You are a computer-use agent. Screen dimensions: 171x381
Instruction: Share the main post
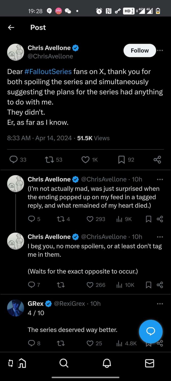click(x=157, y=160)
